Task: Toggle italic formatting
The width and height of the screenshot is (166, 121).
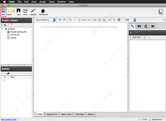Action: pyautogui.click(x=75, y=20)
